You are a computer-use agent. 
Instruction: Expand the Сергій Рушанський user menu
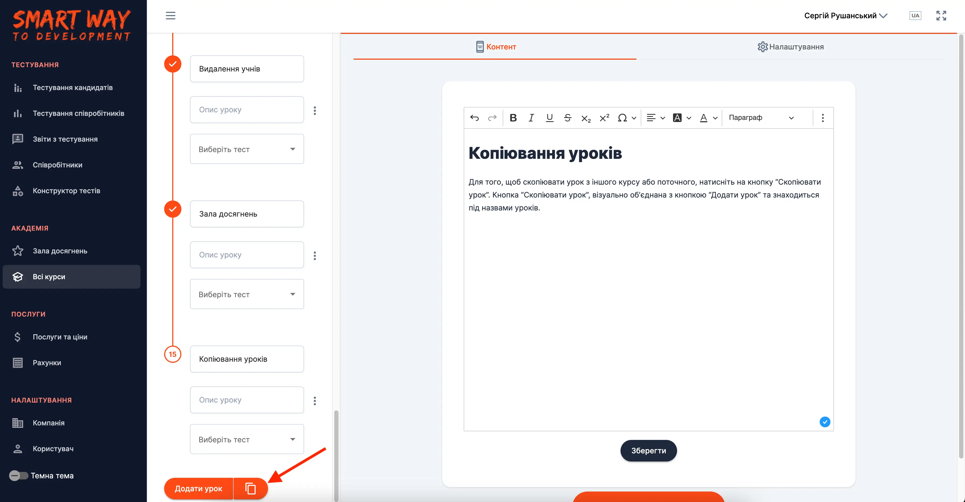pyautogui.click(x=846, y=15)
